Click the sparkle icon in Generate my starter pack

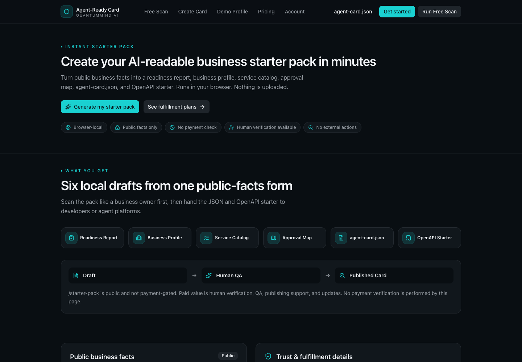(x=68, y=107)
